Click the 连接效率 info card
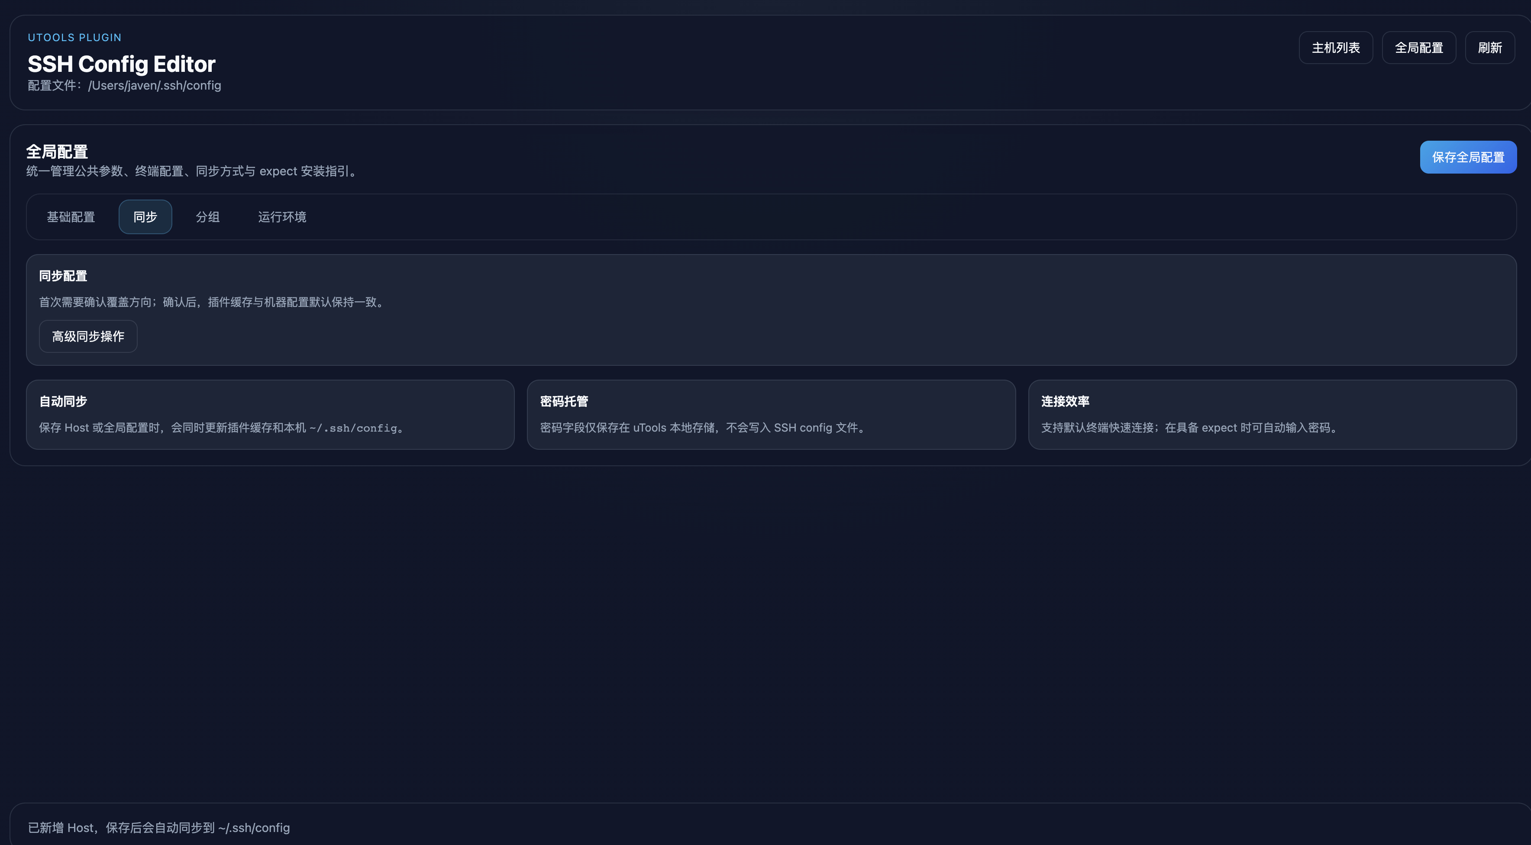1531x845 pixels. coord(1272,415)
